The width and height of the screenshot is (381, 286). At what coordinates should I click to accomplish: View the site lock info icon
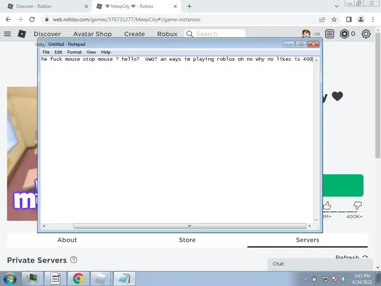click(47, 19)
